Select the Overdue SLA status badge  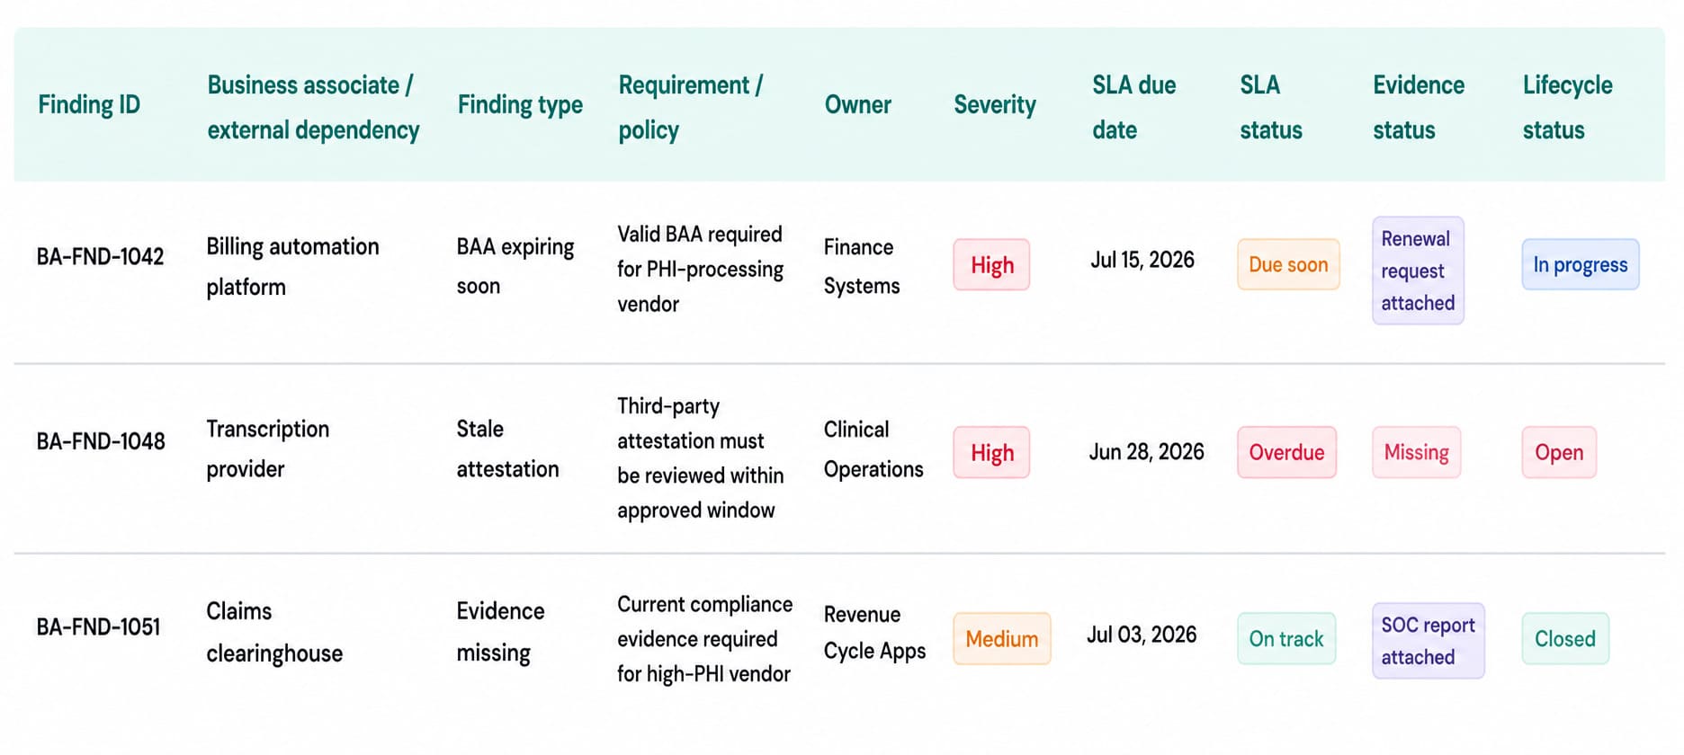[1286, 452]
